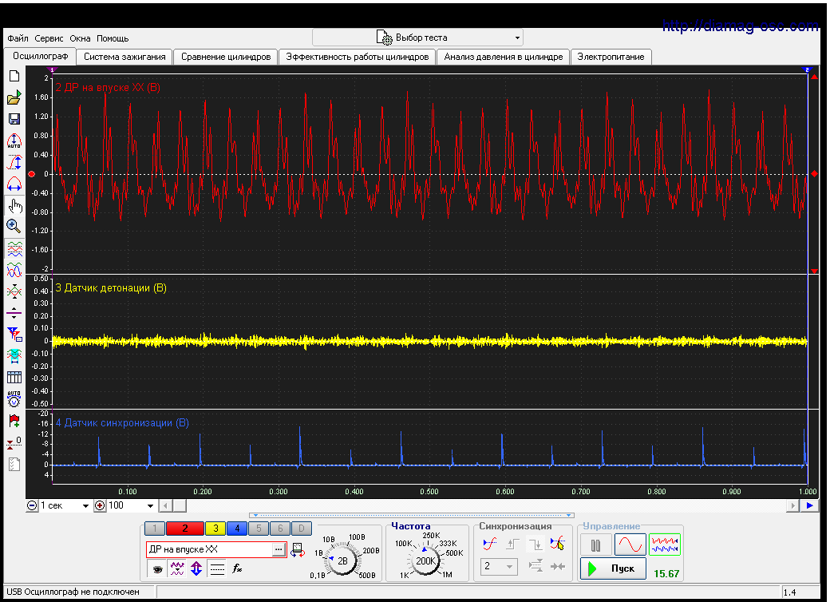Screen dimensions: 830x602
Task: Click the left arrow of the horizontal scrollbar
Action: coord(166,505)
